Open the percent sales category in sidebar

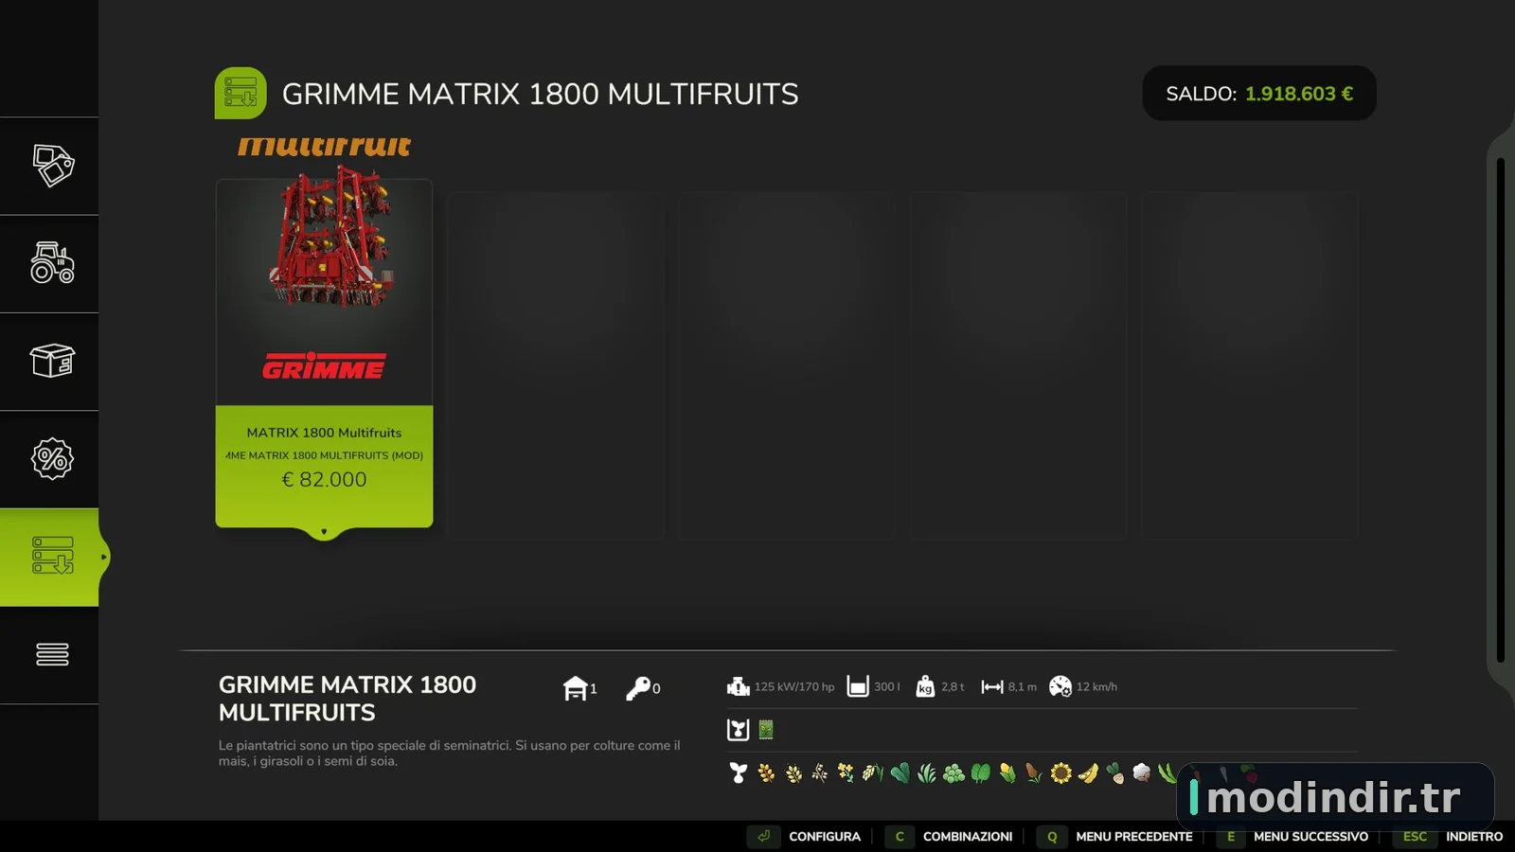coord(52,459)
